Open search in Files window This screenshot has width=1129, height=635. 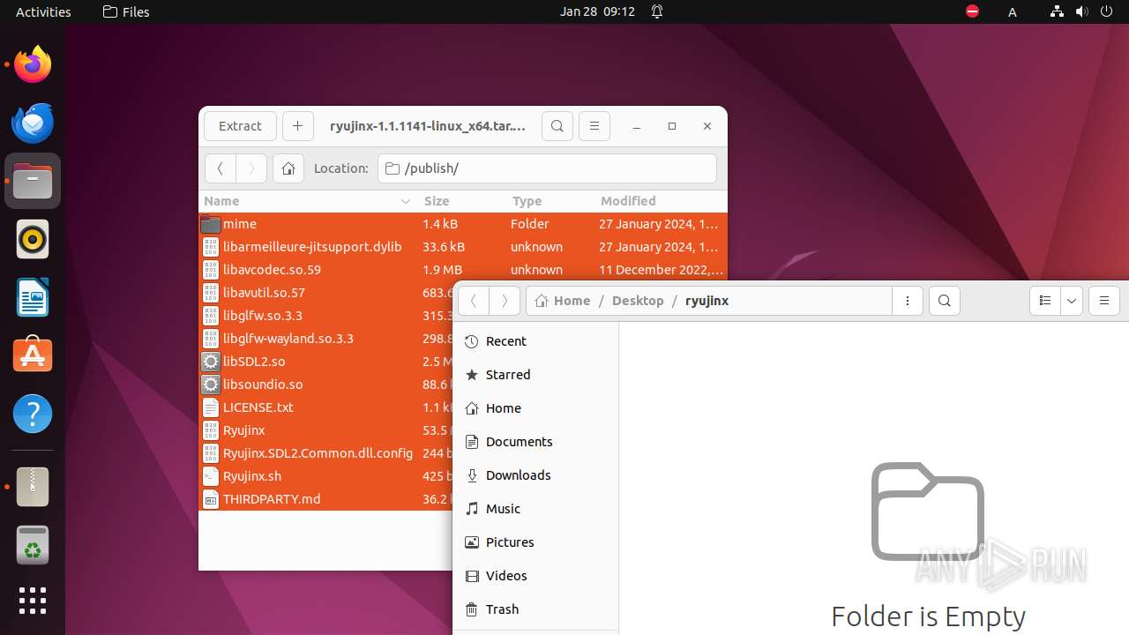[x=945, y=301]
